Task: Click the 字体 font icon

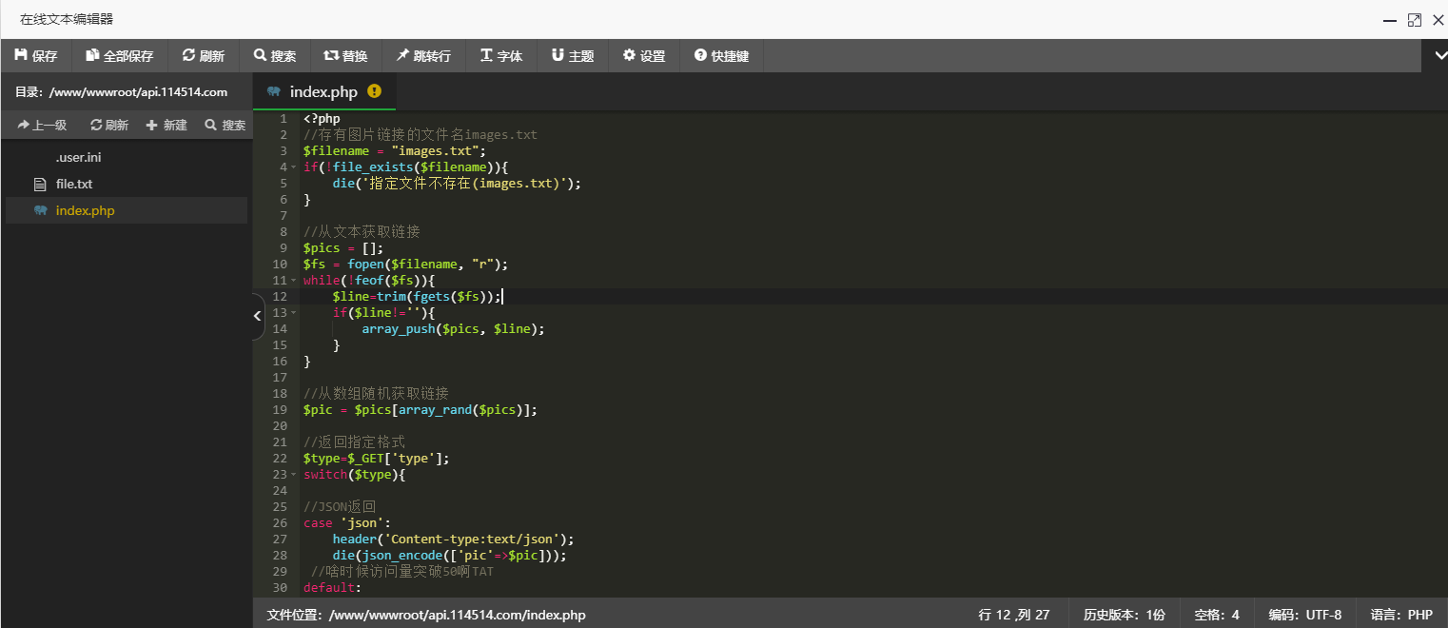Action: click(x=486, y=55)
